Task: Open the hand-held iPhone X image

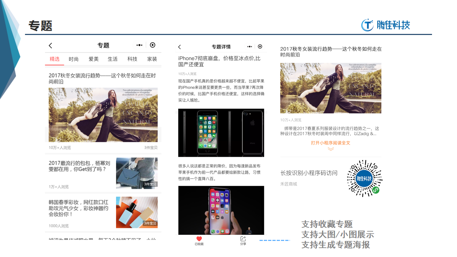Action: 221,210
